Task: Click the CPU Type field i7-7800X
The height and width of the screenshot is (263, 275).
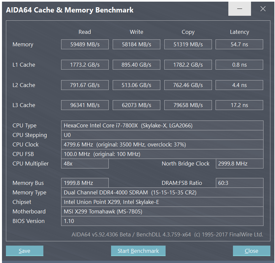Action: pyautogui.click(x=162, y=125)
